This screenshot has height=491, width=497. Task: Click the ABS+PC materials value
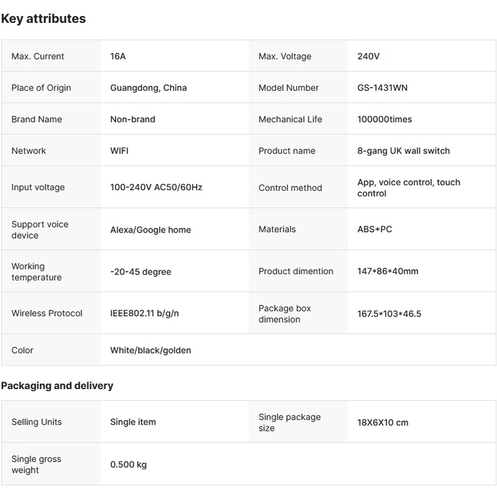coord(375,229)
